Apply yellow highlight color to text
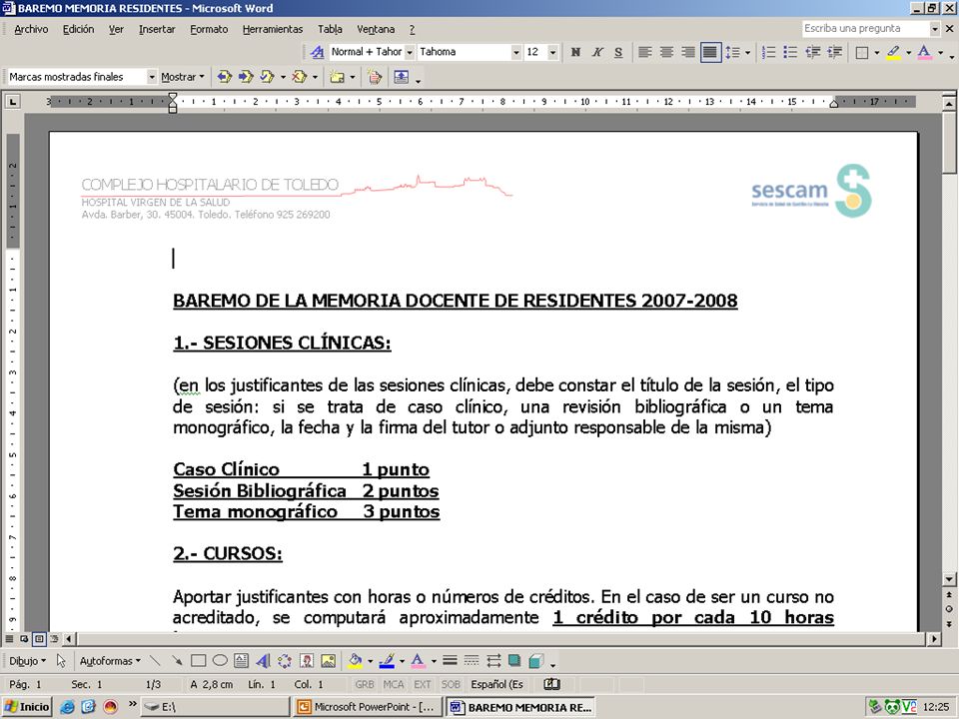Screen dimensions: 959x719 click(893, 52)
